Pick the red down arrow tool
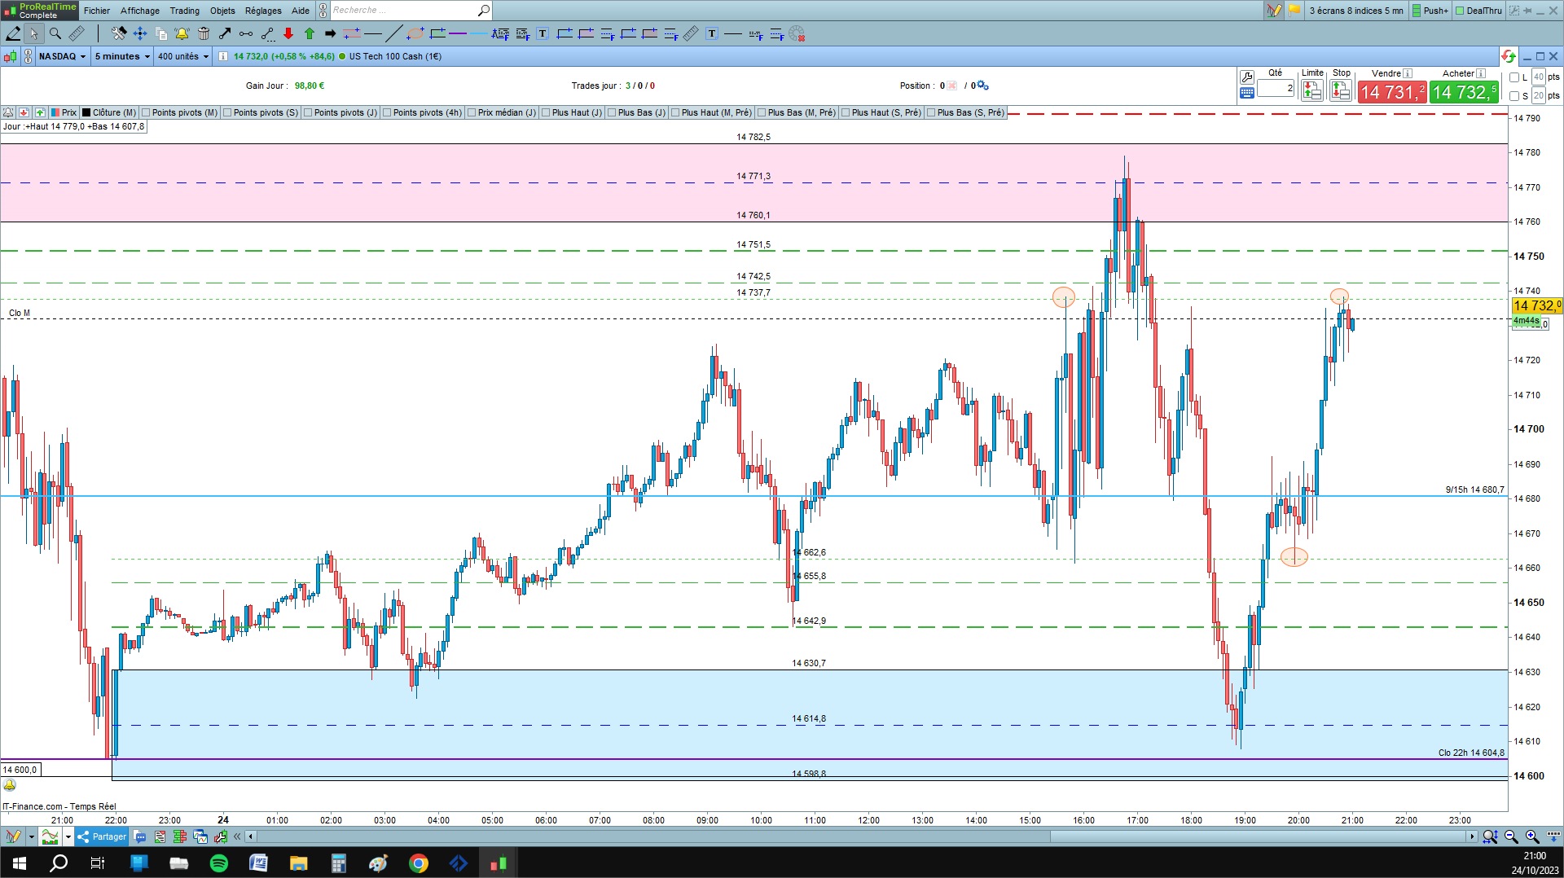The width and height of the screenshot is (1564, 878). (x=288, y=33)
